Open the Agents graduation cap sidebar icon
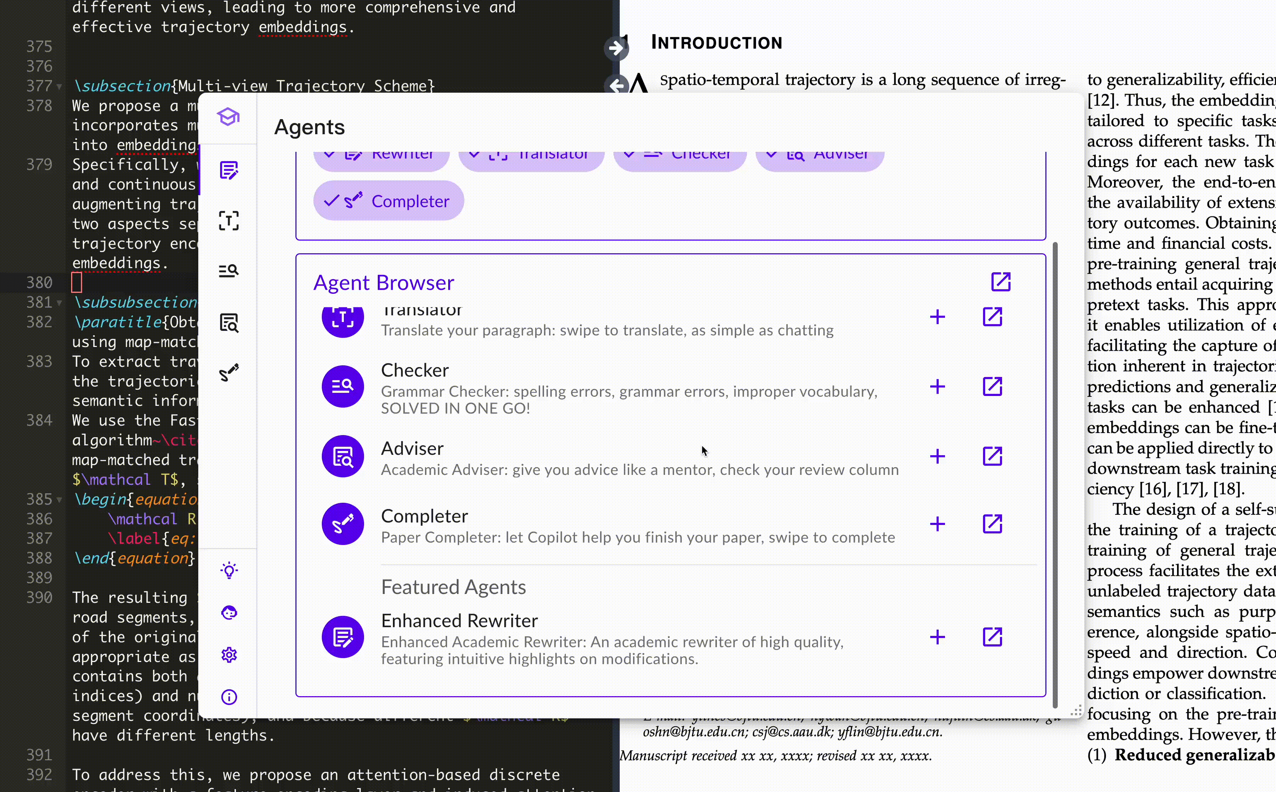 (228, 117)
